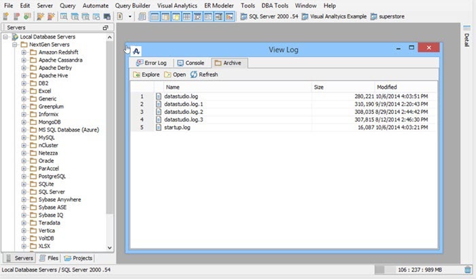Click the Open button in View Log toolbar
This screenshot has width=476, height=279.
[x=175, y=75]
